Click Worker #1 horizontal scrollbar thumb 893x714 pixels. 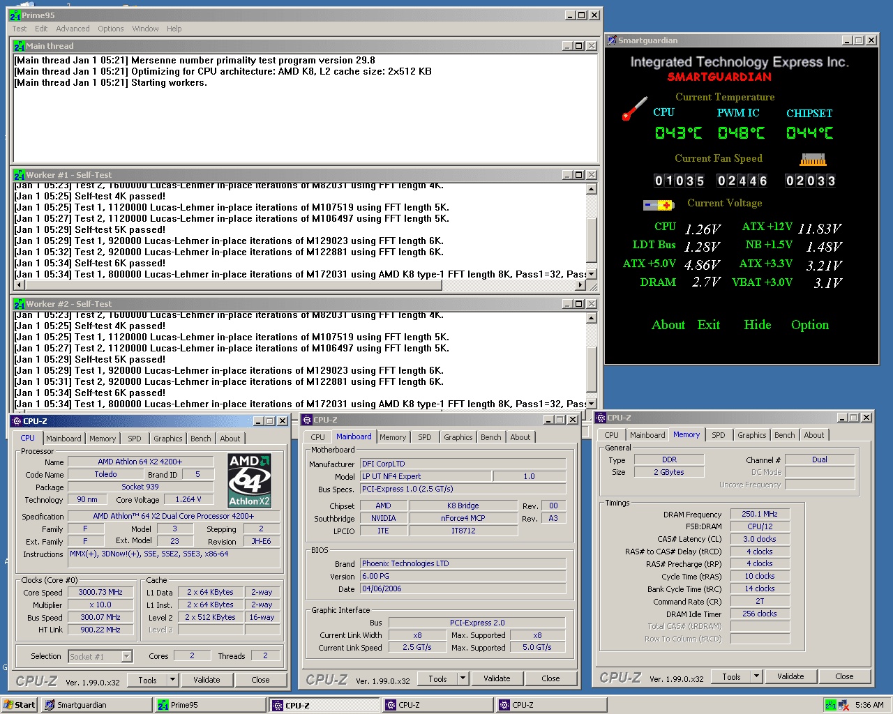(x=234, y=285)
